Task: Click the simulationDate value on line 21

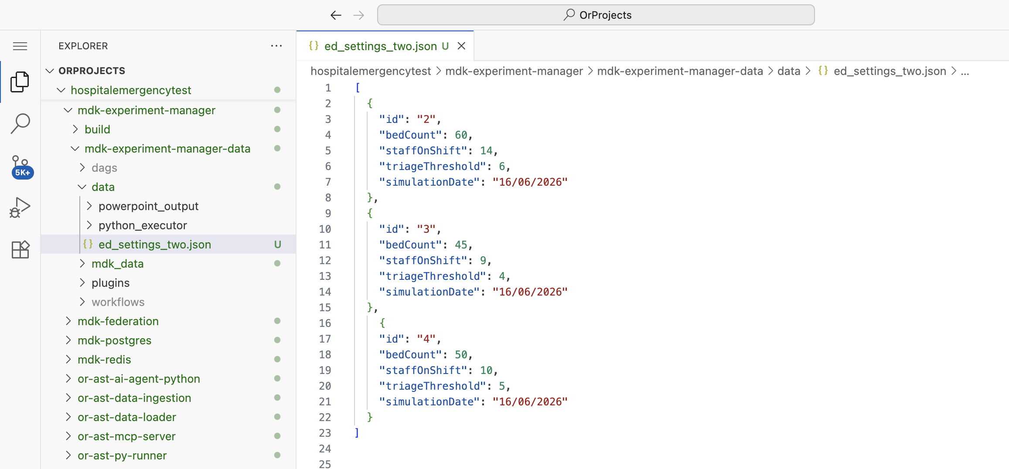Action: click(530, 401)
